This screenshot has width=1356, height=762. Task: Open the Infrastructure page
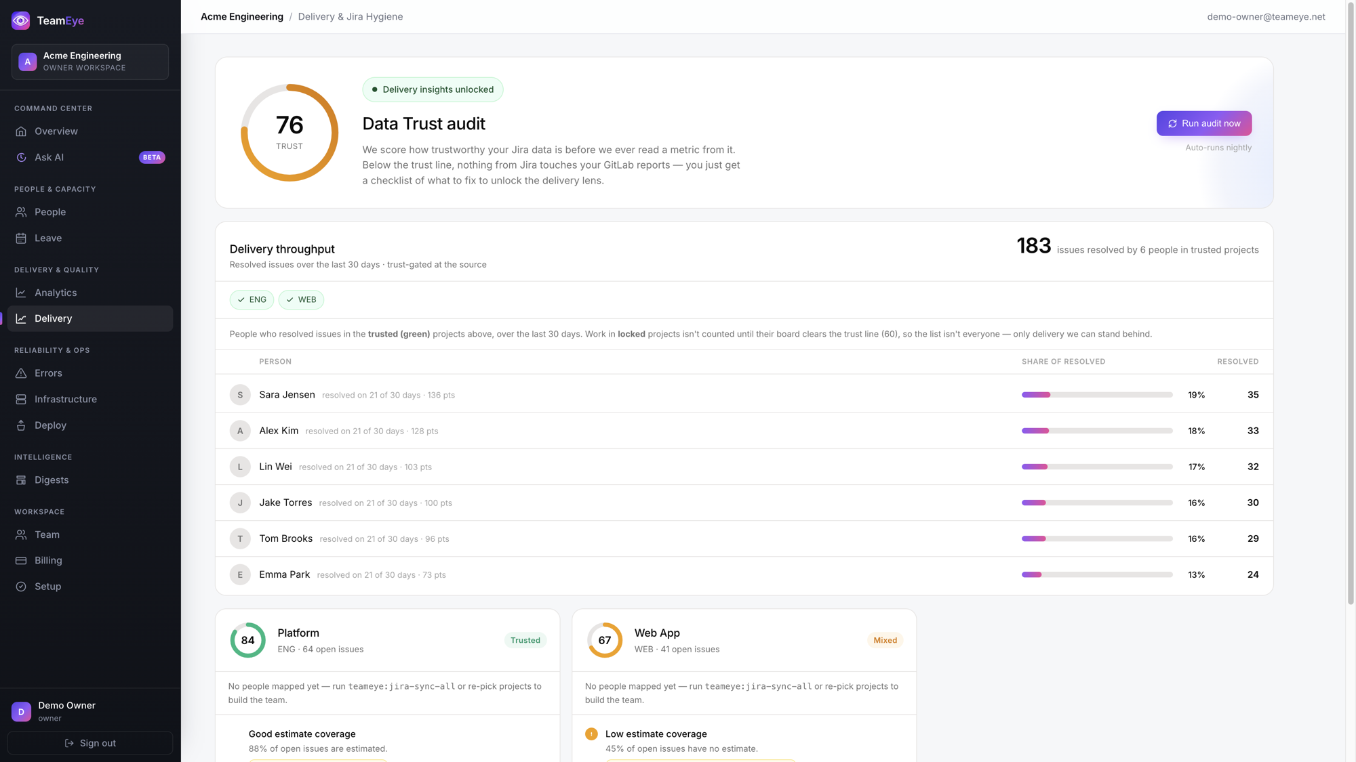[x=90, y=400]
